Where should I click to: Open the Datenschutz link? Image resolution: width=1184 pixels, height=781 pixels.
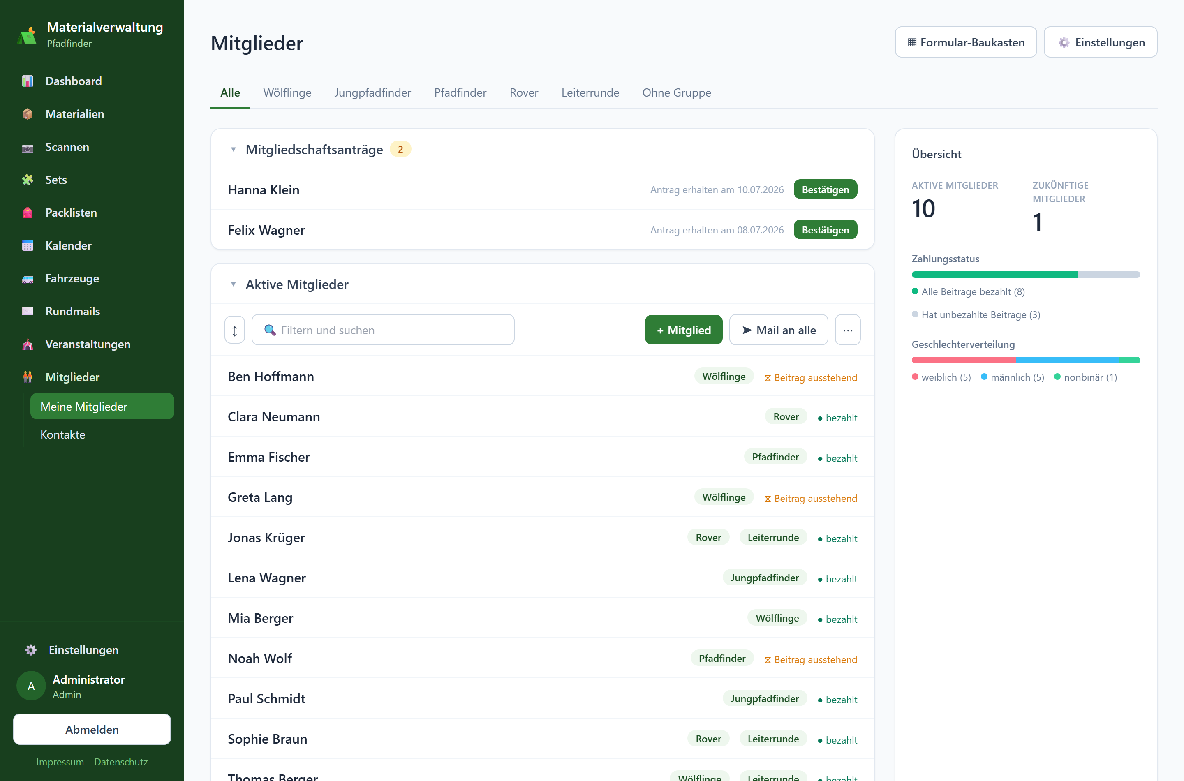(x=121, y=762)
